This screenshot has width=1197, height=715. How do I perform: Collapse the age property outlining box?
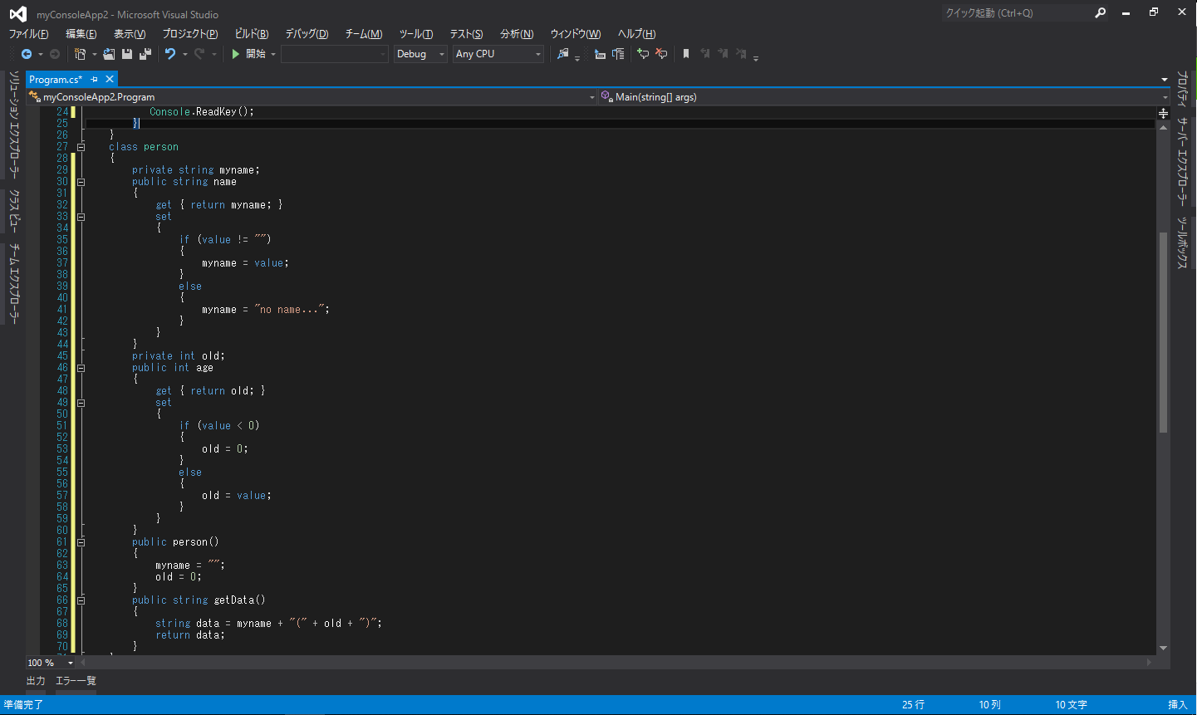(x=81, y=368)
